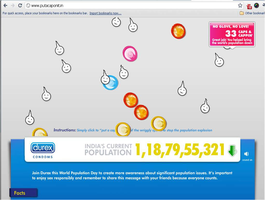
Task: Cap the sperm cut off below the bookmarks bar
Action: click(116, 22)
